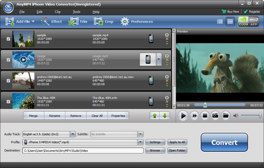Viewport: 264px width, 168px height.
Task: Click the Rename button
Action: [x=55, y=116]
